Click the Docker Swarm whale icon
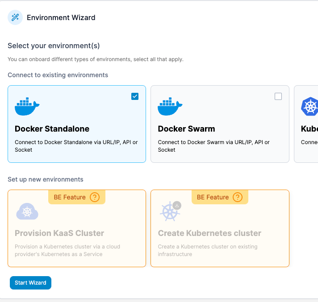 click(x=170, y=106)
